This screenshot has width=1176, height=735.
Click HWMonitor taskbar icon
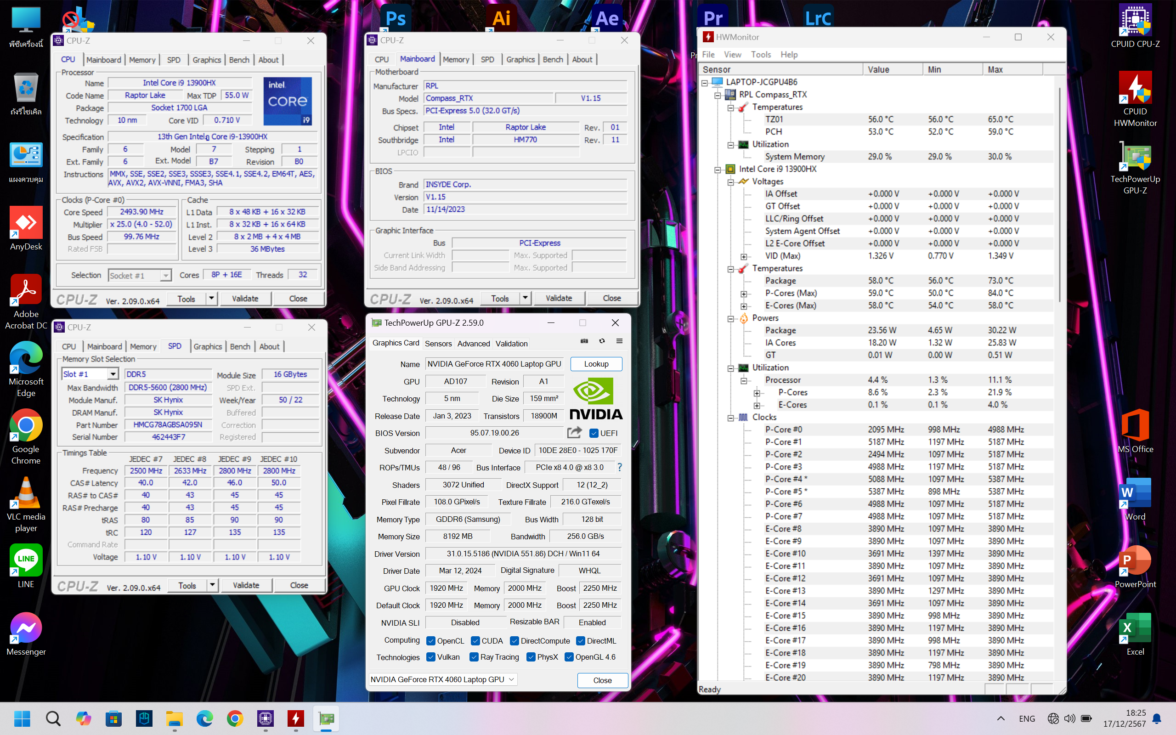[295, 718]
